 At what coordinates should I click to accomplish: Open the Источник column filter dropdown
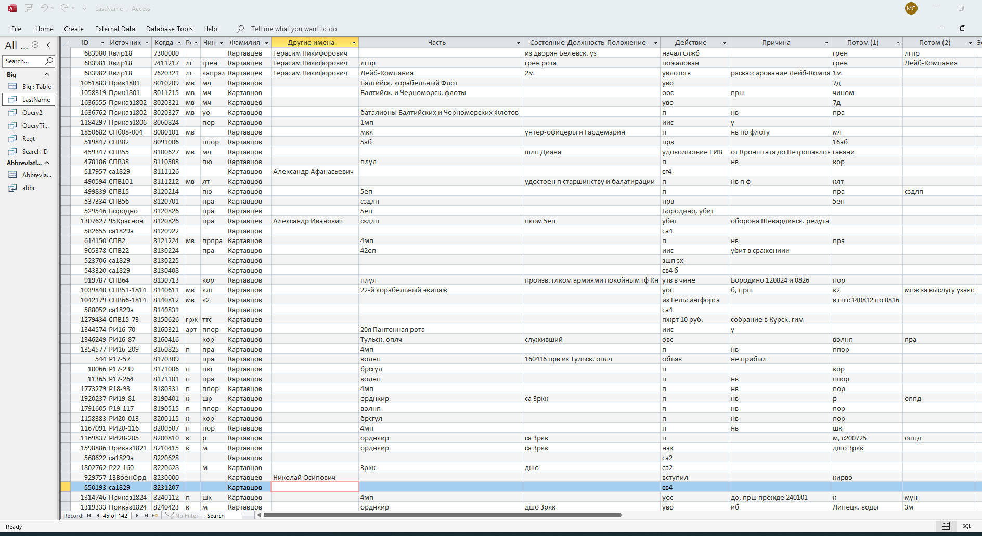pyautogui.click(x=147, y=43)
